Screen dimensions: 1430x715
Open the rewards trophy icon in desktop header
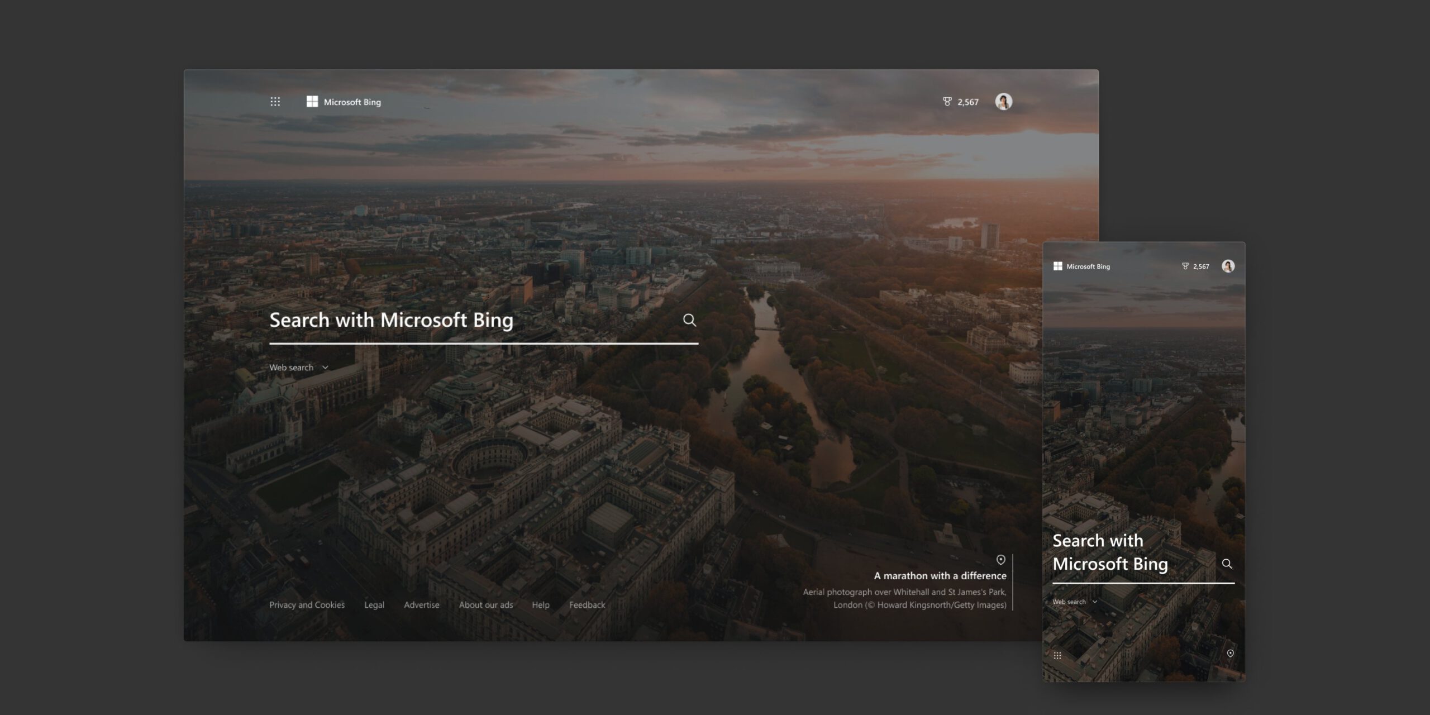pos(947,102)
